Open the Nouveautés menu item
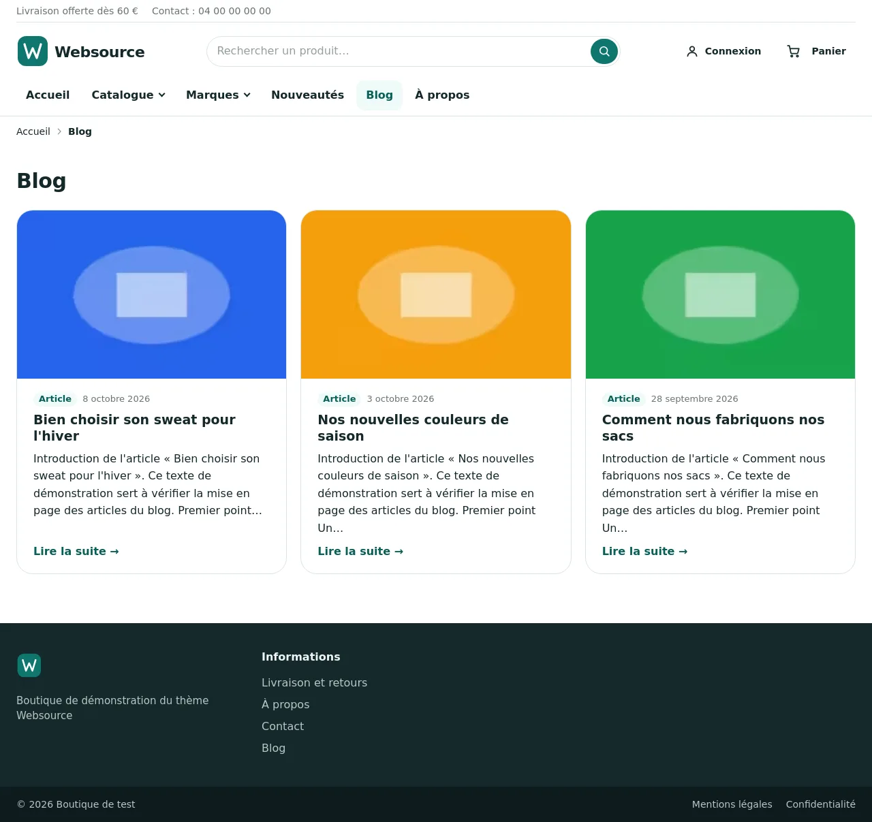The image size is (872, 822). [x=307, y=95]
